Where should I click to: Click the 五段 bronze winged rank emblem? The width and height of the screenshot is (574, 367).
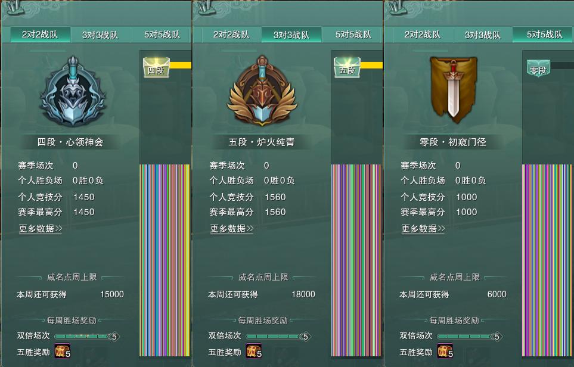click(x=262, y=91)
